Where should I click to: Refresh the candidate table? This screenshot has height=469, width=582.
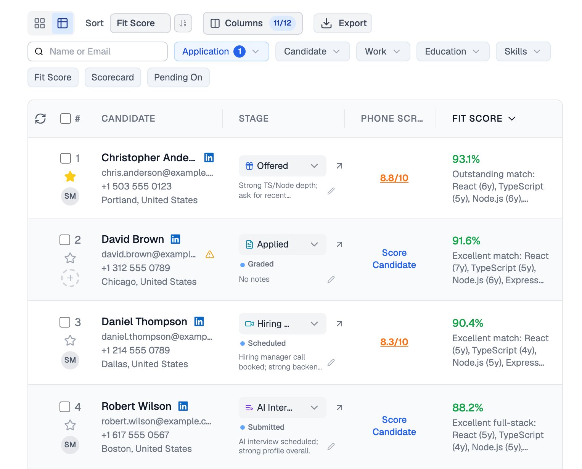[x=40, y=119]
